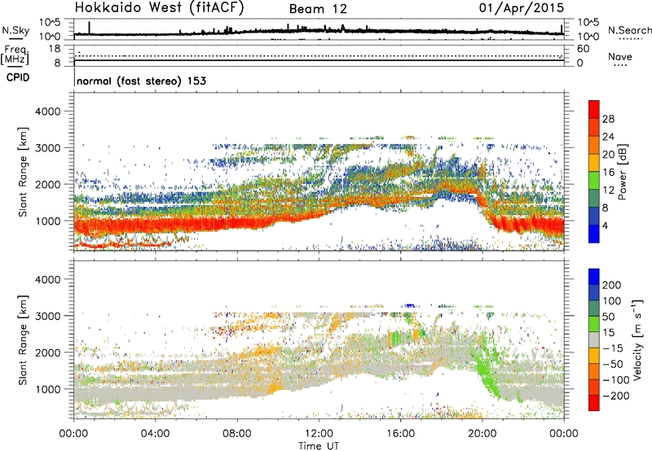Click the '16:00' time tick label
Viewport: 652px width, 451px height.
pos(400,434)
